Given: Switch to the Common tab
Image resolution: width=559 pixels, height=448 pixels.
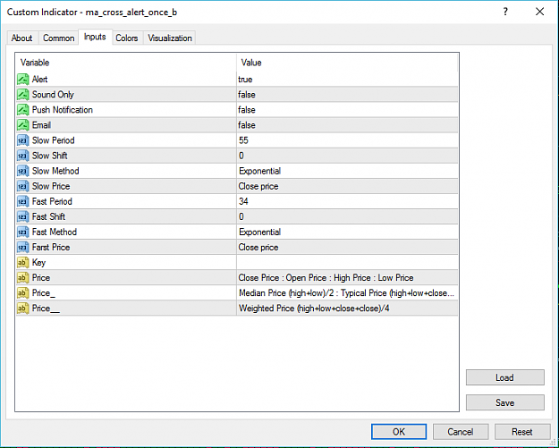Looking at the screenshot, I should [58, 38].
